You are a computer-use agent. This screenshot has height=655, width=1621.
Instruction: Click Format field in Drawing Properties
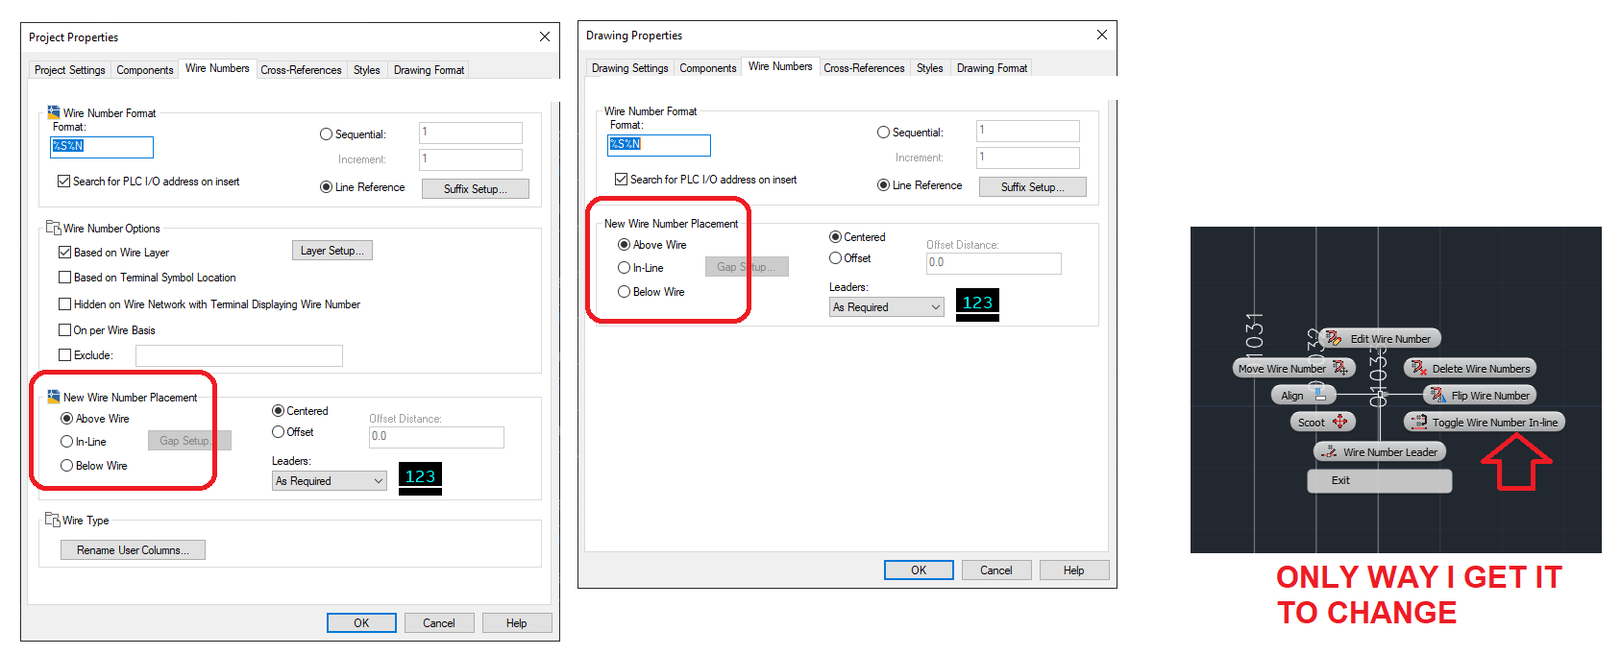[659, 145]
